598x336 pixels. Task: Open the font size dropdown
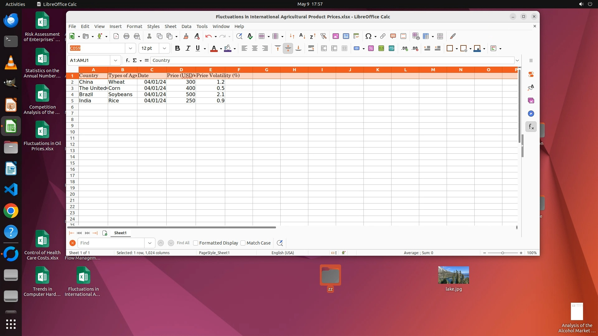click(x=164, y=49)
